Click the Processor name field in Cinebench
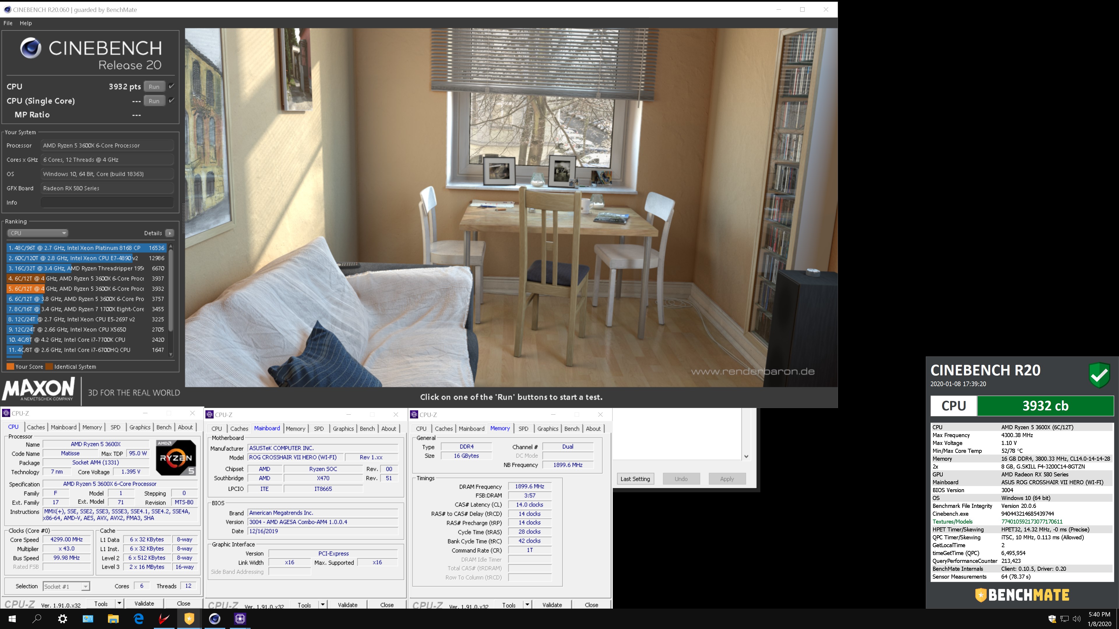This screenshot has width=1119, height=629. 107,145
